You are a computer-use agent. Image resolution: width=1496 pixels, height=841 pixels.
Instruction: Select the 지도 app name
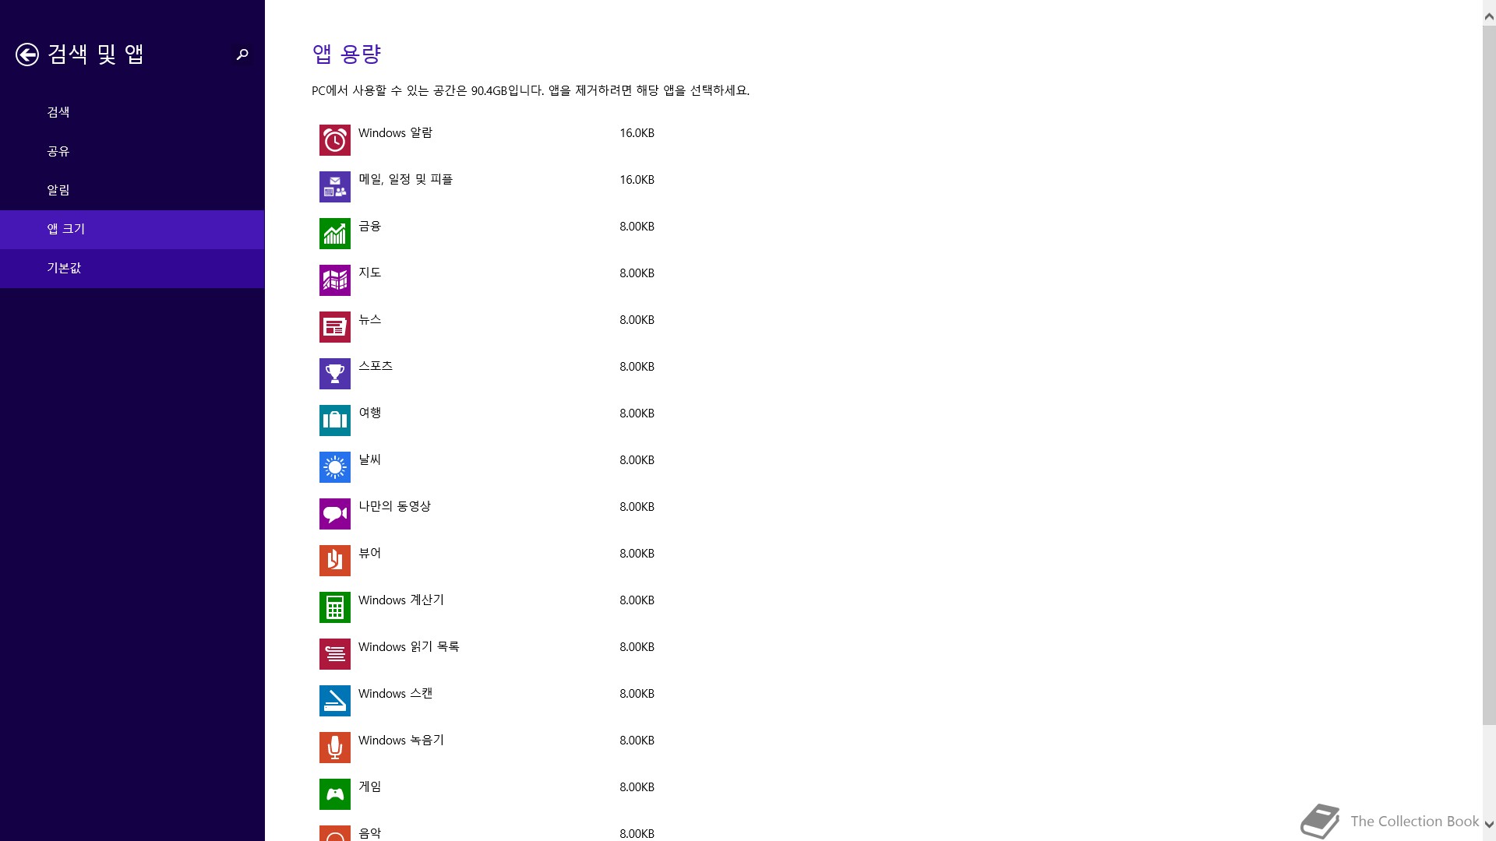click(x=369, y=273)
